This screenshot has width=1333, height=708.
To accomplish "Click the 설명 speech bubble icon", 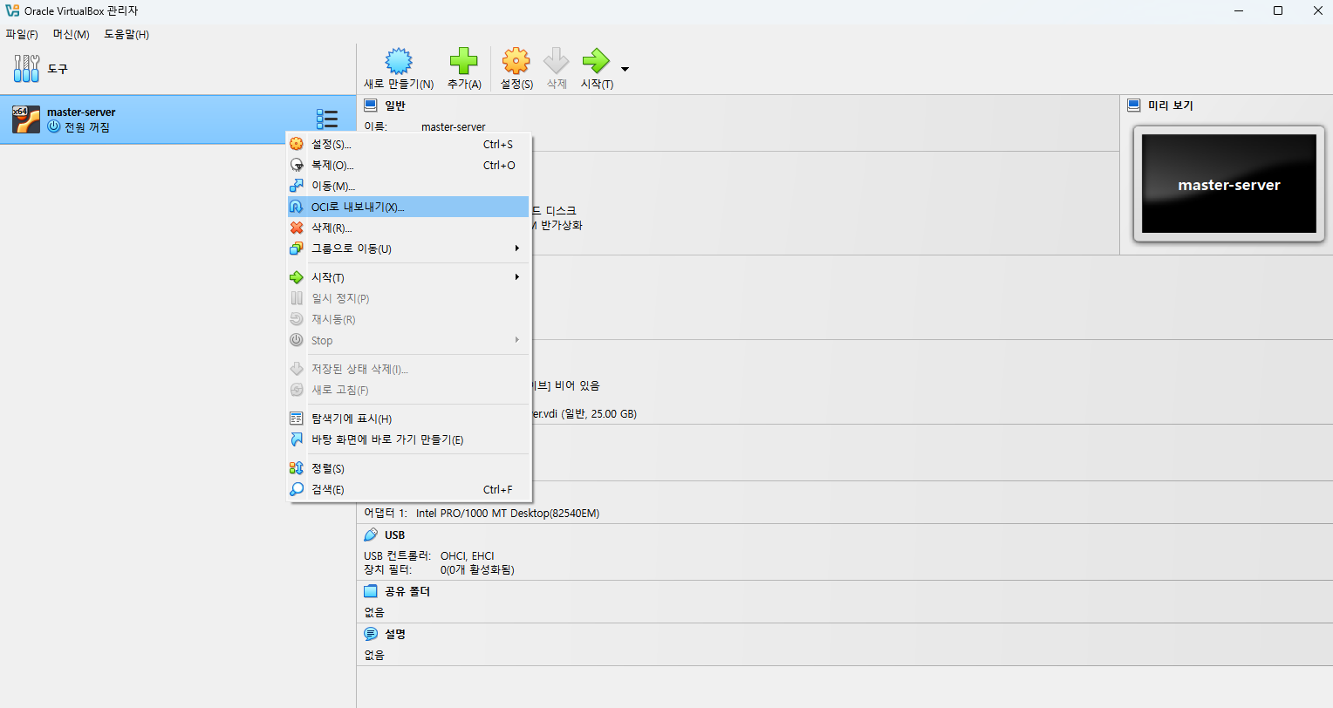I will (x=371, y=634).
